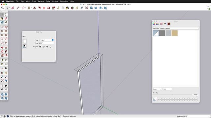The width and height of the screenshot is (211, 118).
Task: Toggle receive shadows in Entity Info
Action: tap(47, 47)
